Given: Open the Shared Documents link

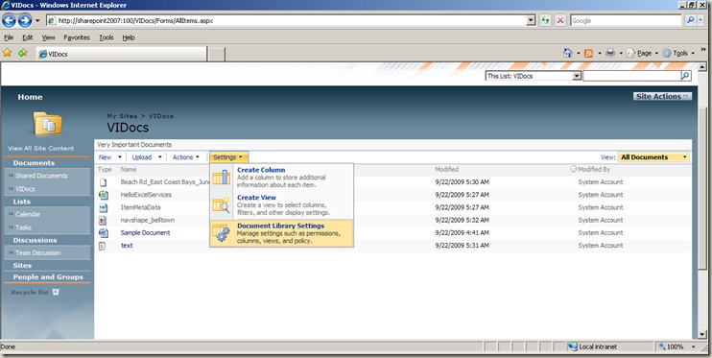Looking at the screenshot, I should click(x=41, y=176).
